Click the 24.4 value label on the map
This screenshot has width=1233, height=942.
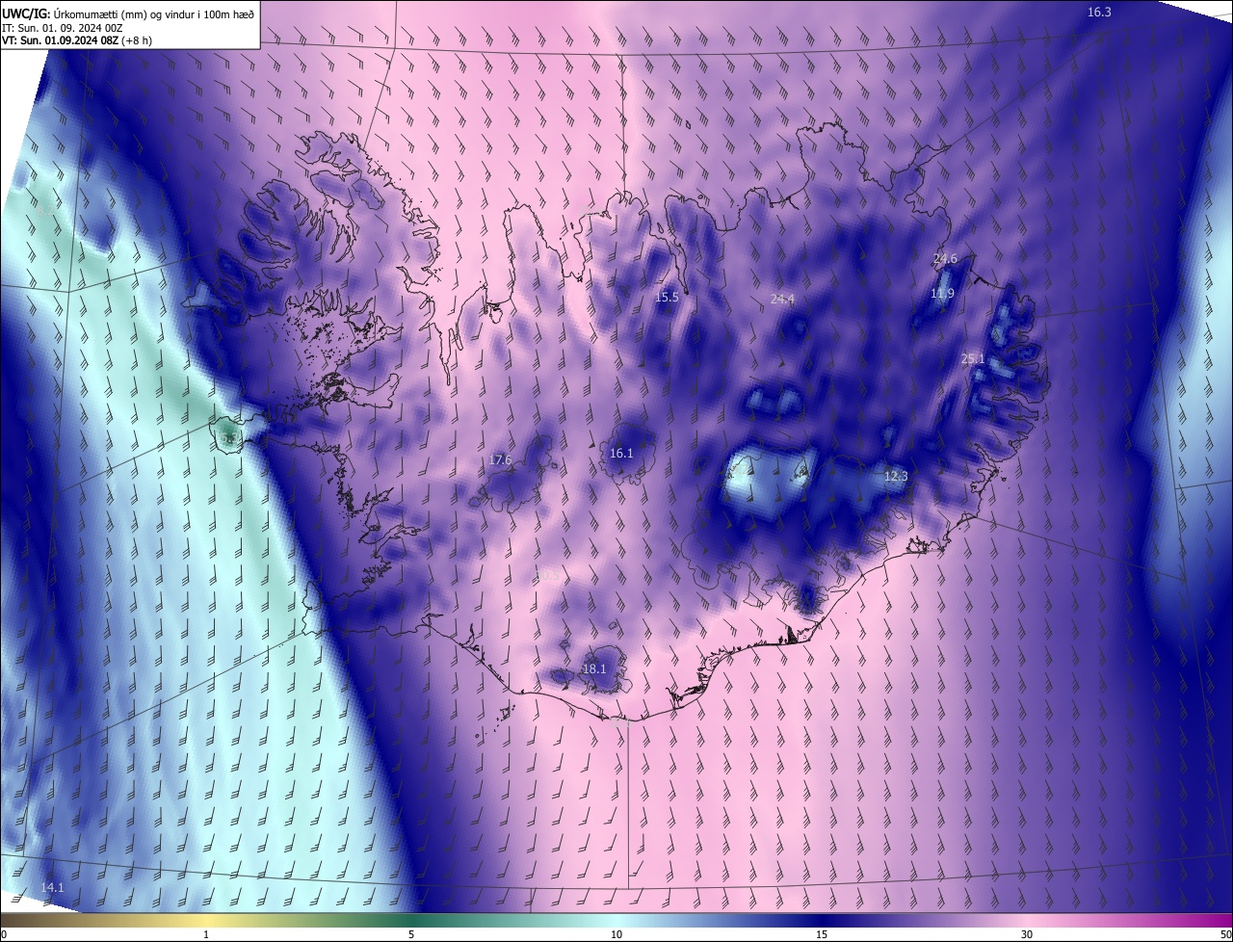tap(782, 300)
